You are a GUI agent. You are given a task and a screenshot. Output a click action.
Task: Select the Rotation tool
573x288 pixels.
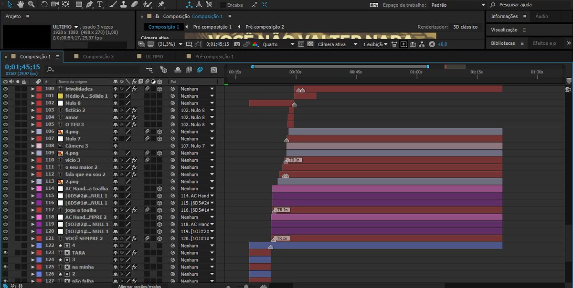[44, 4]
